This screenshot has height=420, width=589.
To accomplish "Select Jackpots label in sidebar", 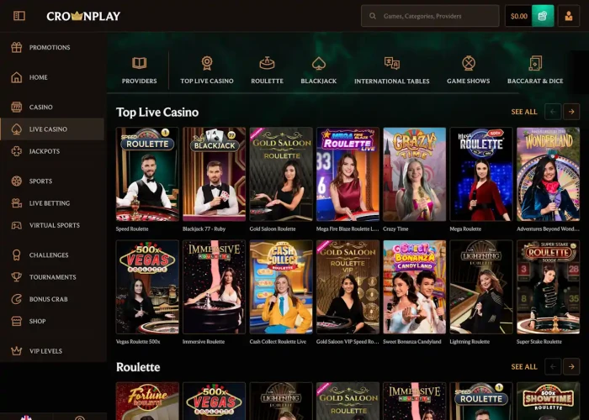I will [45, 151].
